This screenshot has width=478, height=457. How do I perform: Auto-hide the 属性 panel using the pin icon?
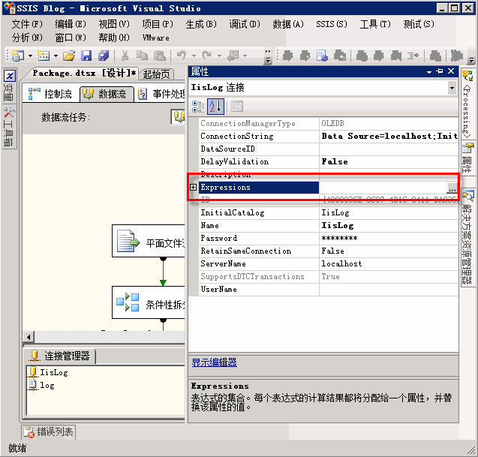pos(440,71)
